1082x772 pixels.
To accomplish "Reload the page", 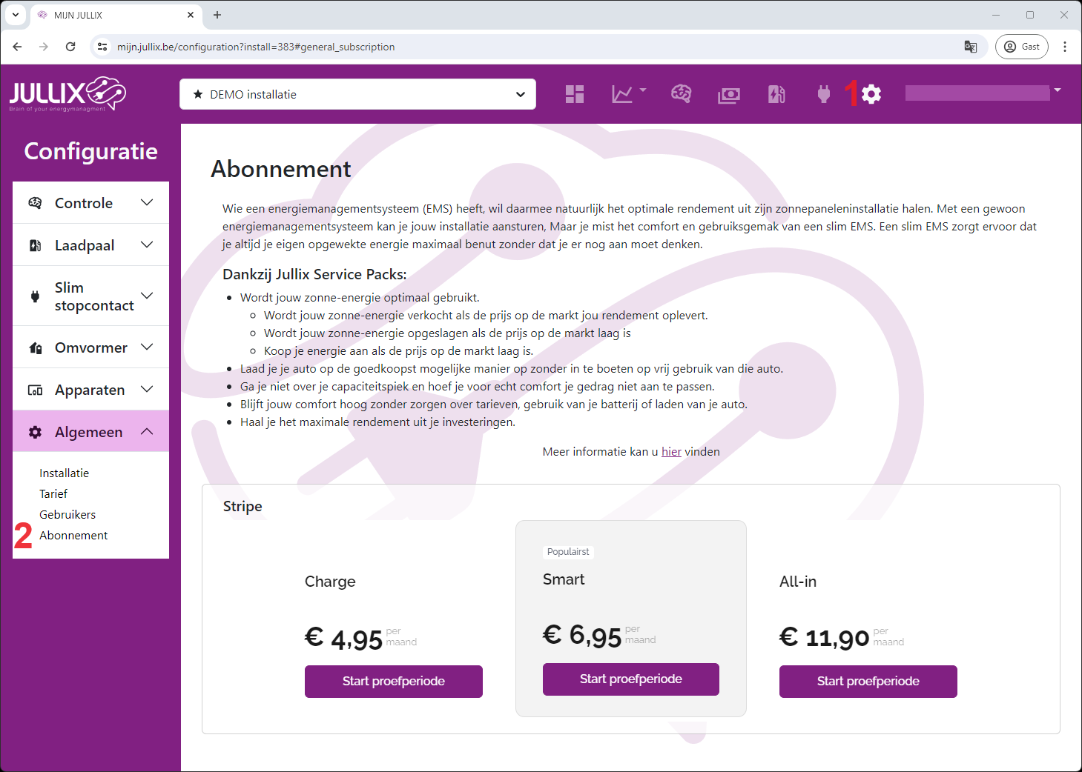I will point(70,47).
